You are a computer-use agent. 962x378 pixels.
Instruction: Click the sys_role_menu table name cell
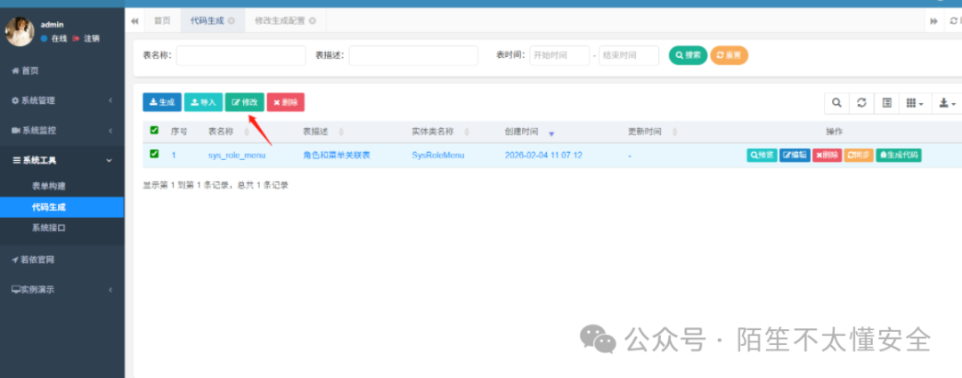click(236, 156)
